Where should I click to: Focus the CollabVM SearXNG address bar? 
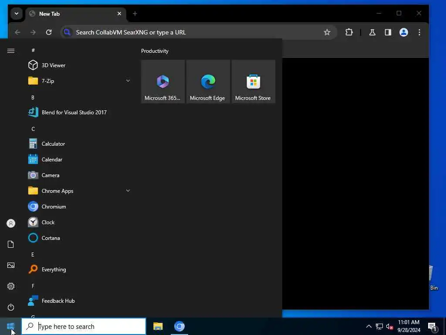[x=199, y=32]
